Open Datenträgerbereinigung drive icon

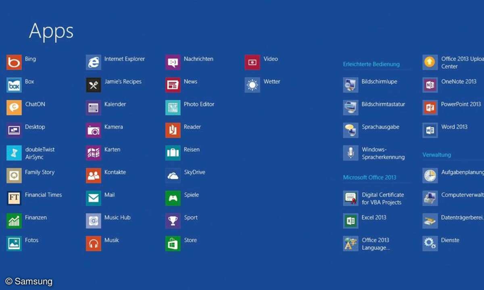coord(430,221)
